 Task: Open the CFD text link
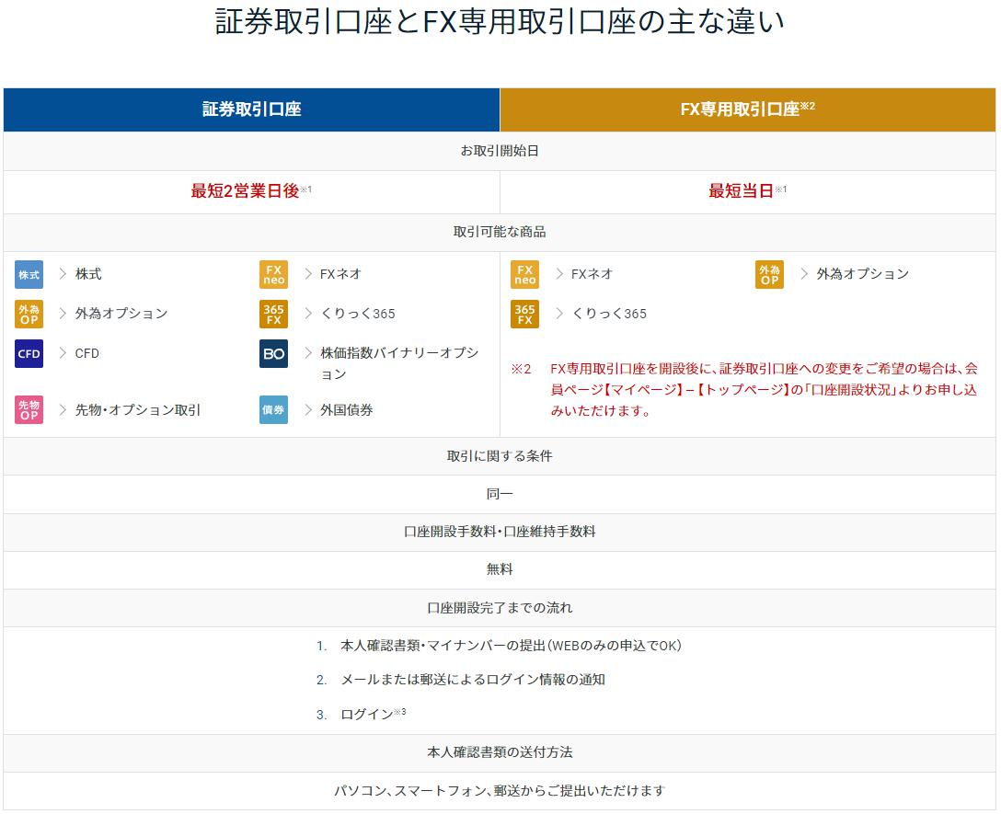point(86,353)
